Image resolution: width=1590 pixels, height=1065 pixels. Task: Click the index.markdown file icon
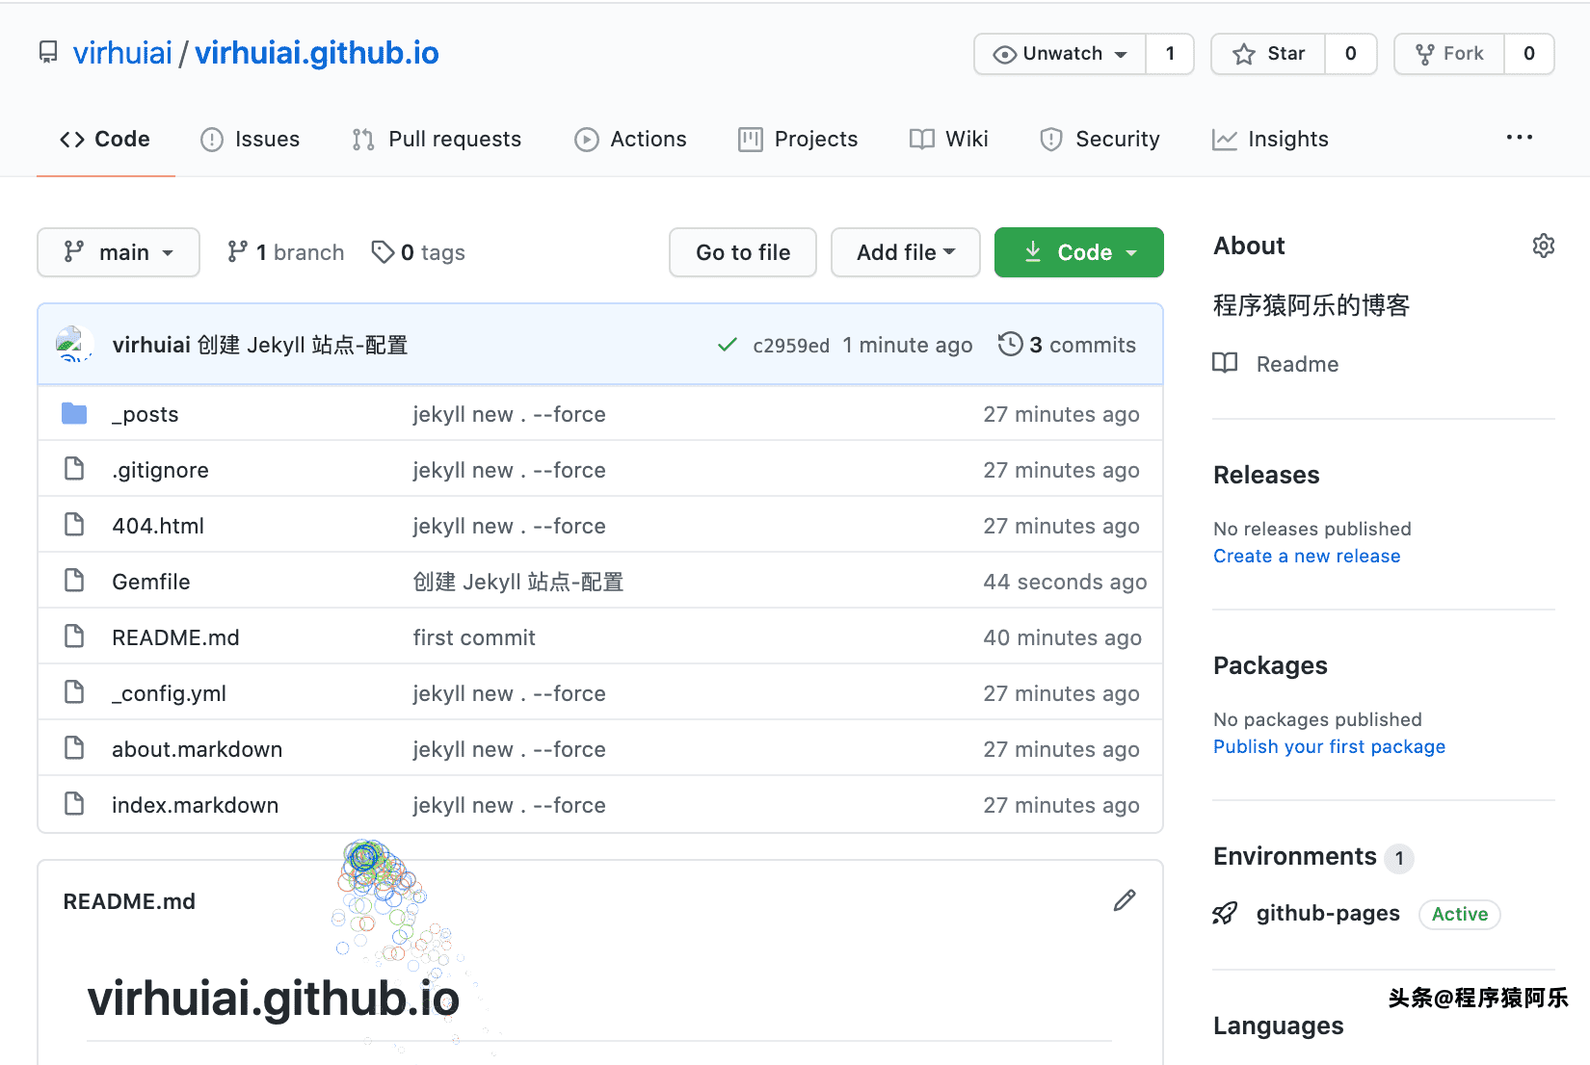click(74, 804)
